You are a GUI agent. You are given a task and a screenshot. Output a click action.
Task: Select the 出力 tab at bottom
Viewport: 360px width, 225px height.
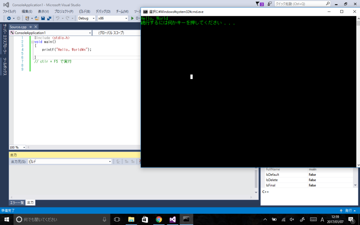[x=30, y=202]
